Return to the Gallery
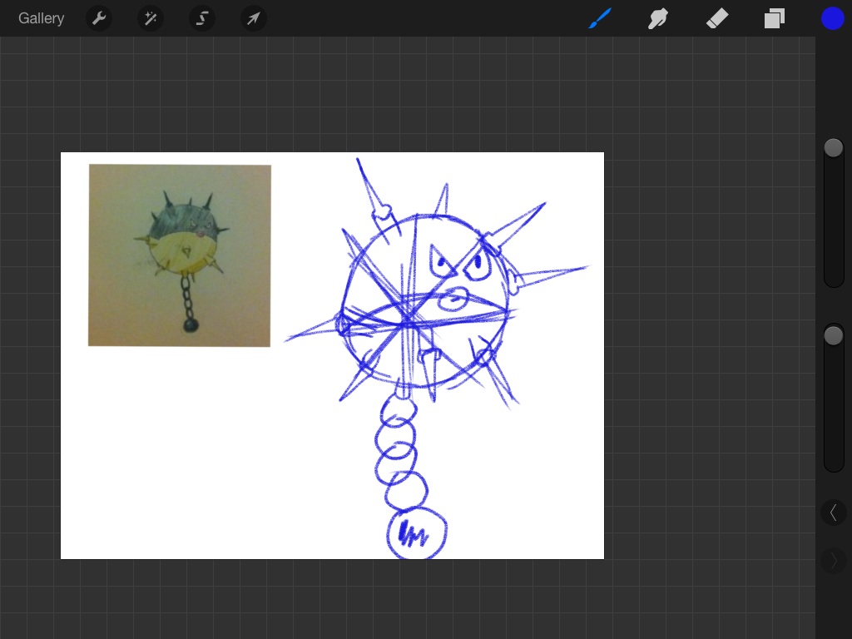This screenshot has height=639, width=852. point(42,18)
